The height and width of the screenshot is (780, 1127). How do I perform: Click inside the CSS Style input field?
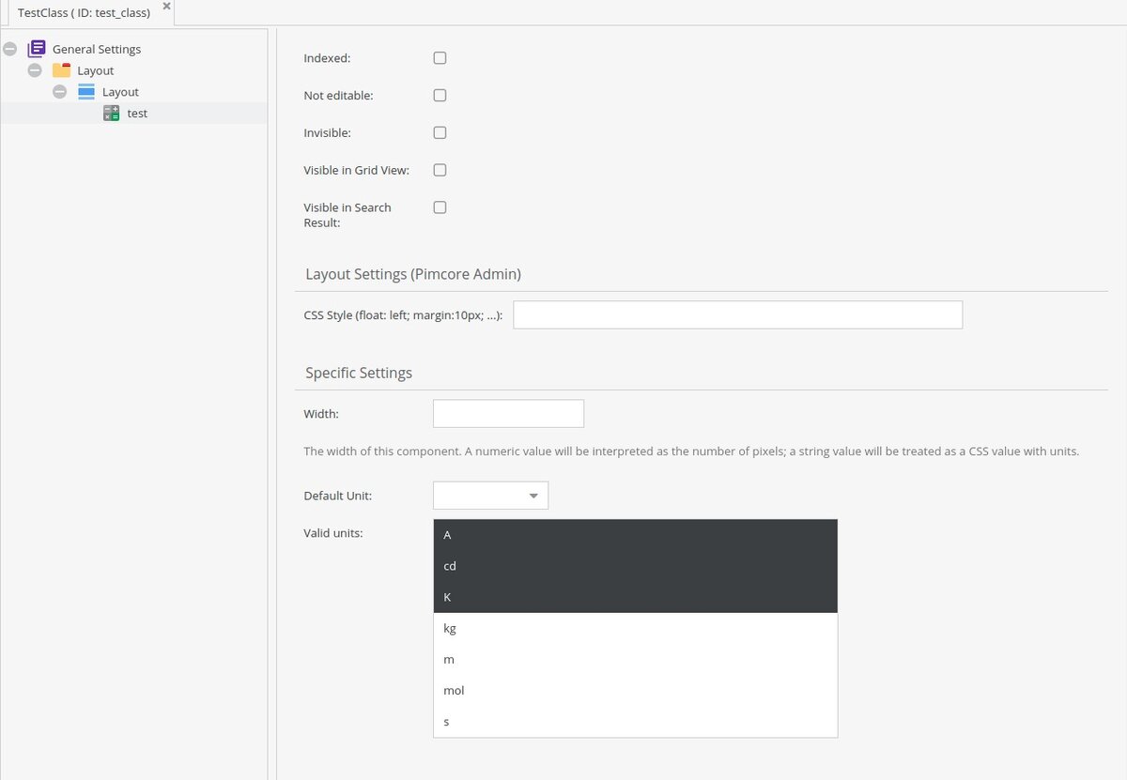[736, 314]
